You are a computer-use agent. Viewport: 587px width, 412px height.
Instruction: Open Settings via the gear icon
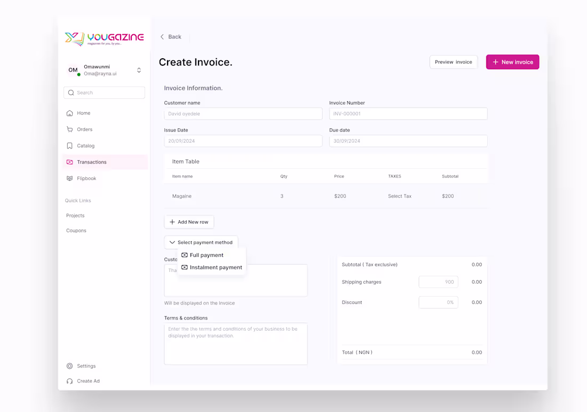[69, 366]
